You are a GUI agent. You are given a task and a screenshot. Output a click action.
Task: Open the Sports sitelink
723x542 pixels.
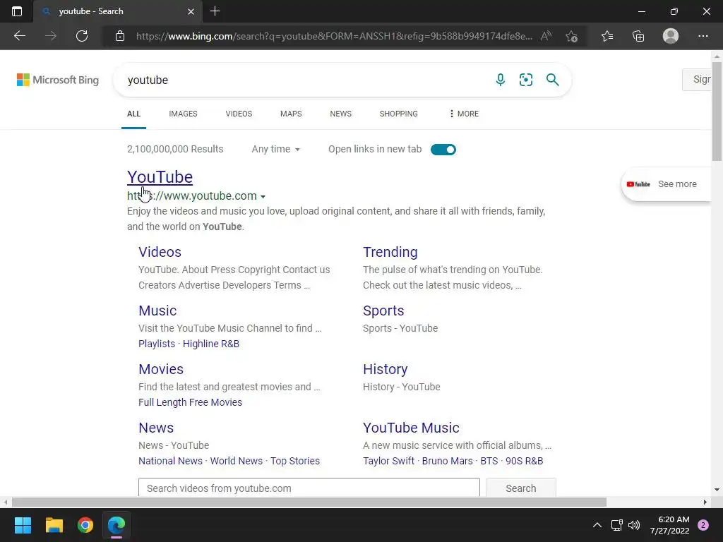(x=383, y=311)
